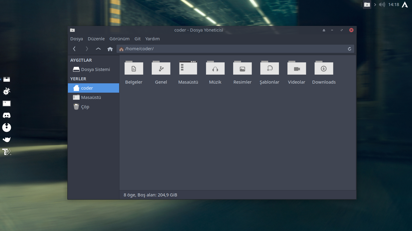The width and height of the screenshot is (412, 231).
Task: Open the Videolar folder
Action: [296, 69]
